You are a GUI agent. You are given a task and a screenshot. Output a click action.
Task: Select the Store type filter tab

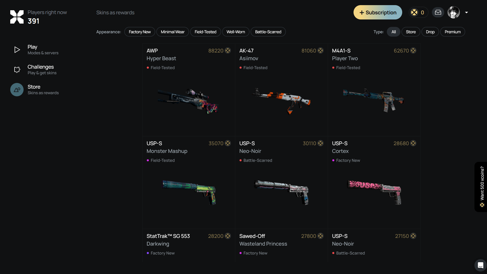411,32
